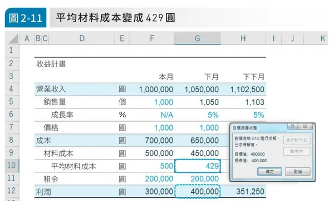This screenshot has width=334, height=204.
Task: Select row 4 header
Action: point(11,89)
